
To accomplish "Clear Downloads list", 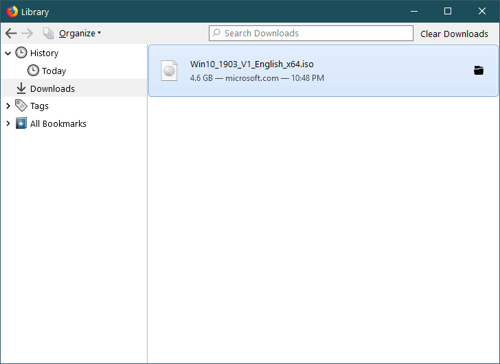I will tap(454, 34).
